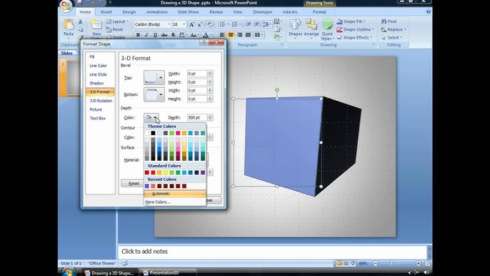This screenshot has height=276, width=490.
Task: Select 3-D Rotation in Format Shape list
Action: (101, 101)
